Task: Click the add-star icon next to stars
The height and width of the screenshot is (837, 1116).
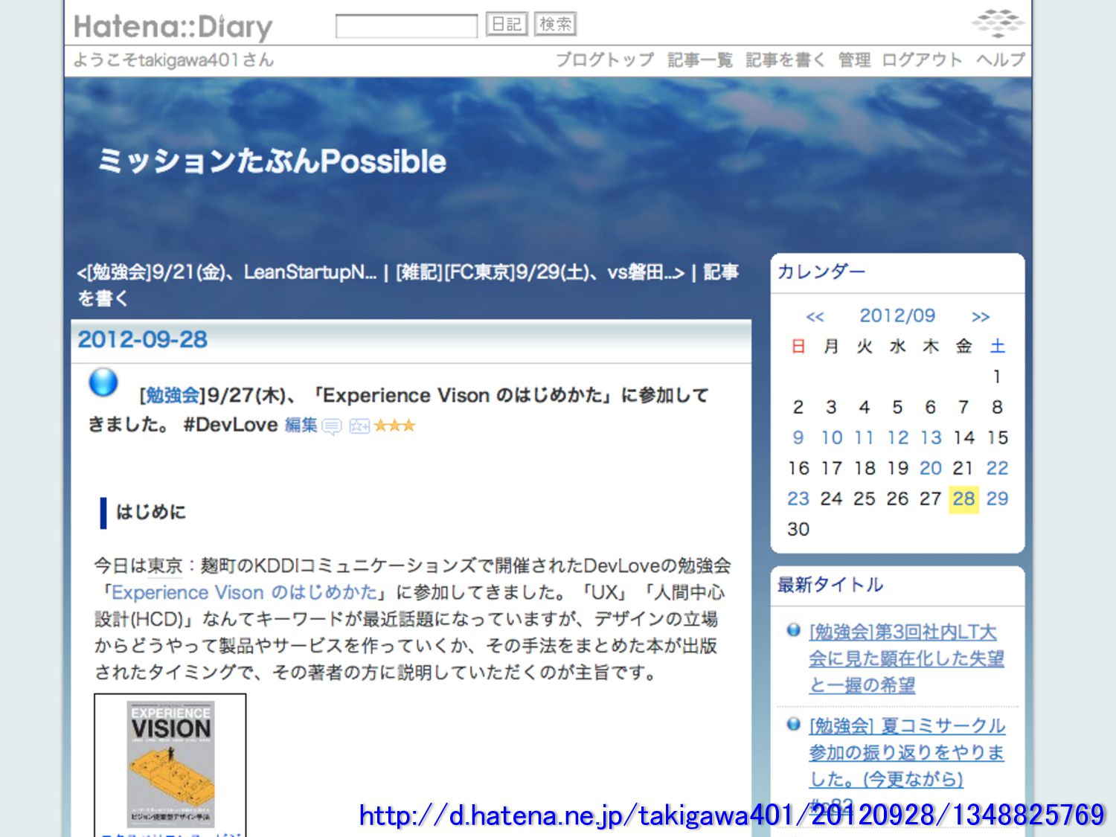Action: 359,426
